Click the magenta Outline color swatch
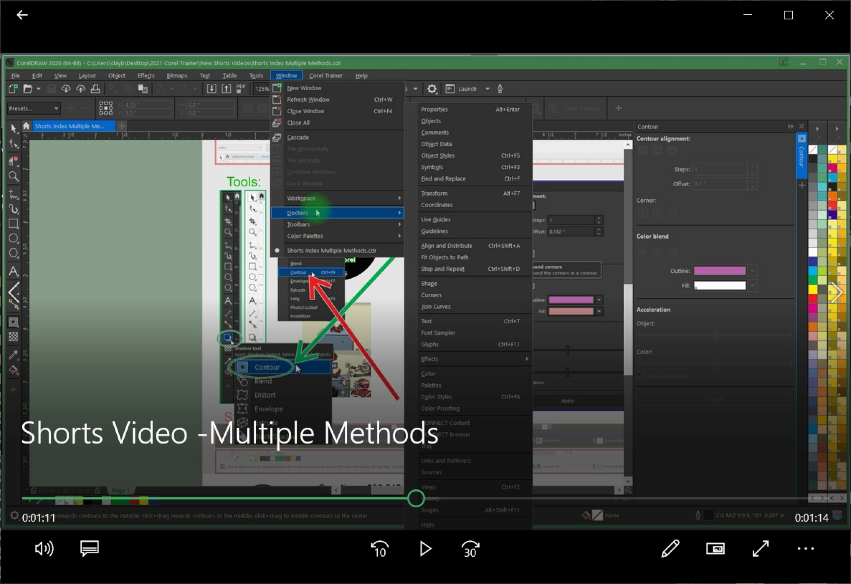The width and height of the screenshot is (851, 584). 720,271
